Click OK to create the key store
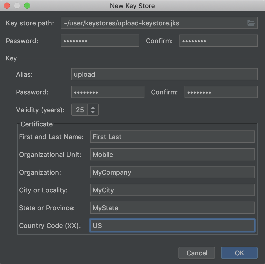This screenshot has width=265, height=264. tap(239, 253)
